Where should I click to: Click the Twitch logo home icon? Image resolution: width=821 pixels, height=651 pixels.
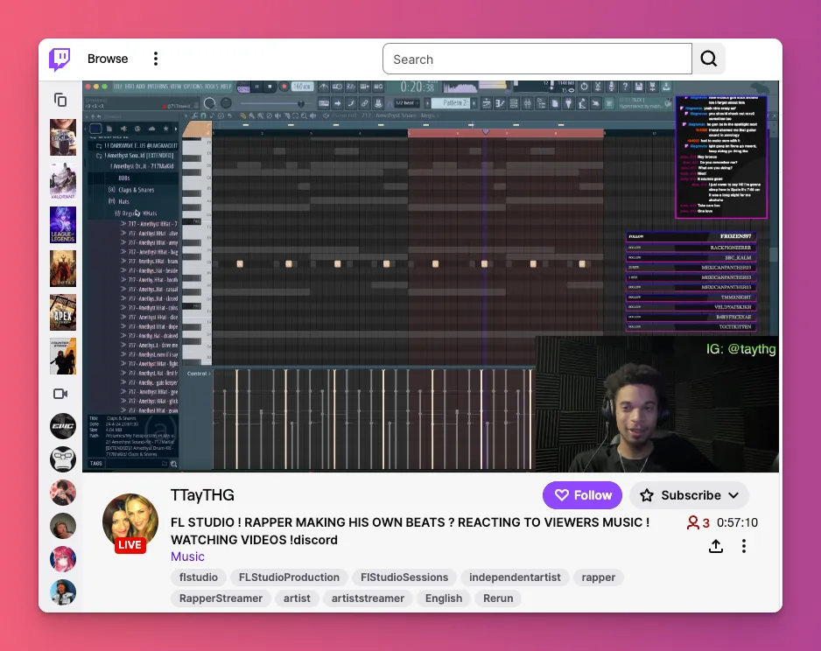60,59
